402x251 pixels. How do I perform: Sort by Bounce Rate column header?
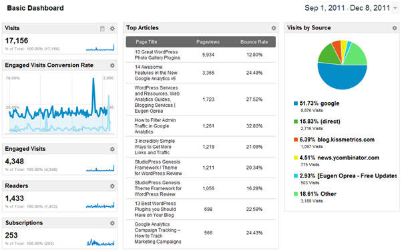click(254, 42)
